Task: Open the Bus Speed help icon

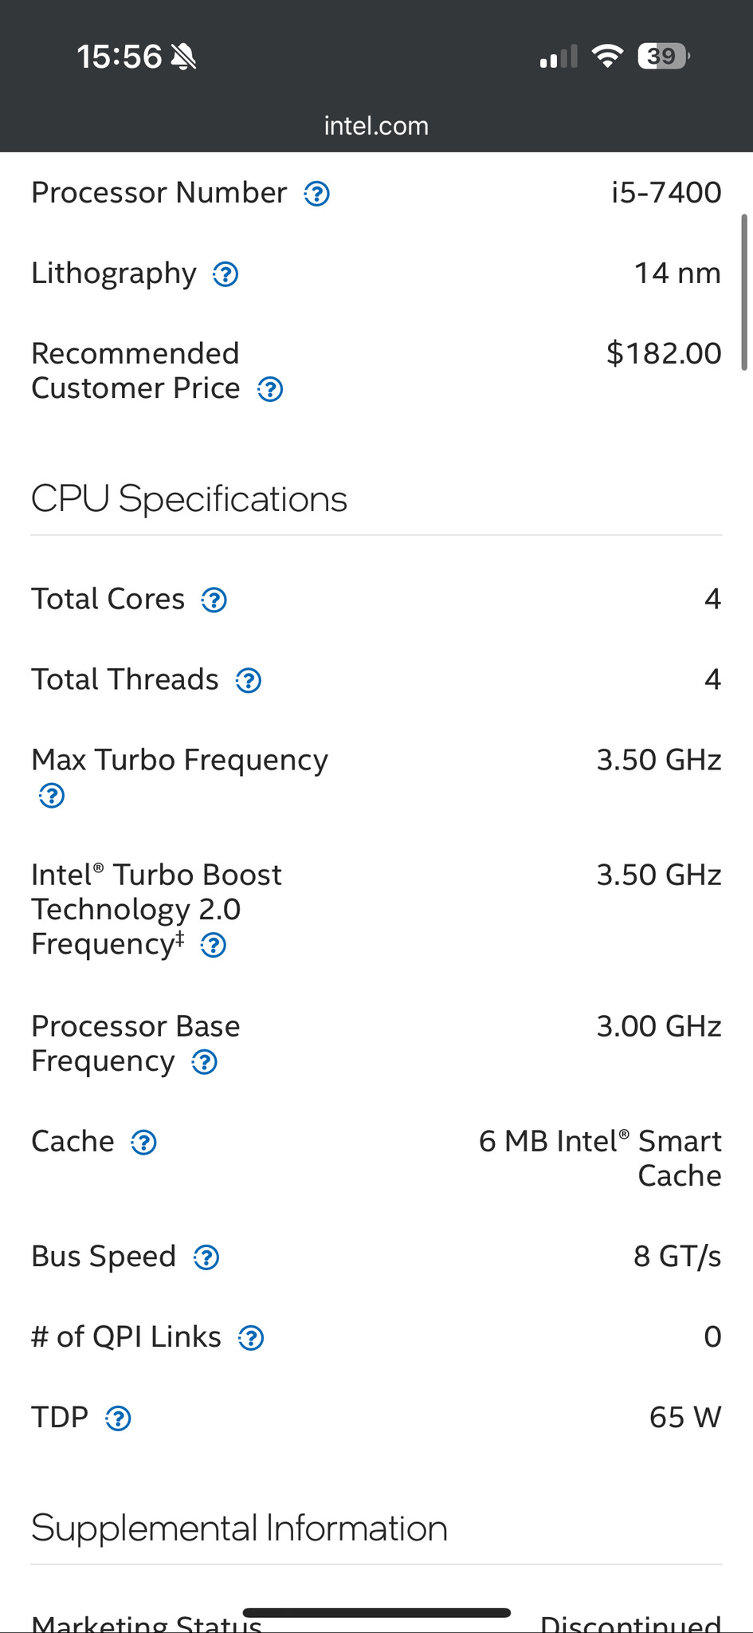Action: point(206,1257)
